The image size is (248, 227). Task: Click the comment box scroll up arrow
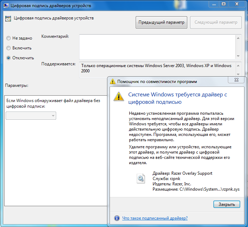(238, 38)
